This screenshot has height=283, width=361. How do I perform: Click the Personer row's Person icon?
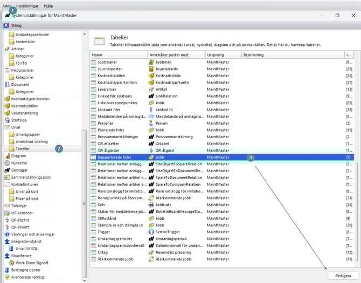[151, 123]
